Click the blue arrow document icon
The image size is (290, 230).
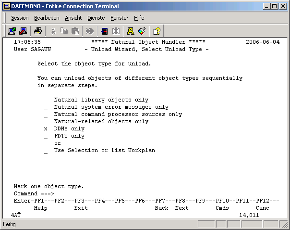[105, 31]
